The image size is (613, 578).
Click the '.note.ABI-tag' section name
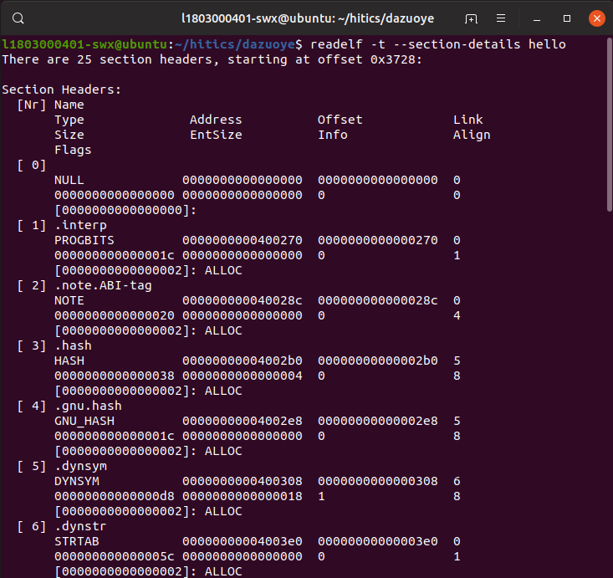[x=103, y=285]
